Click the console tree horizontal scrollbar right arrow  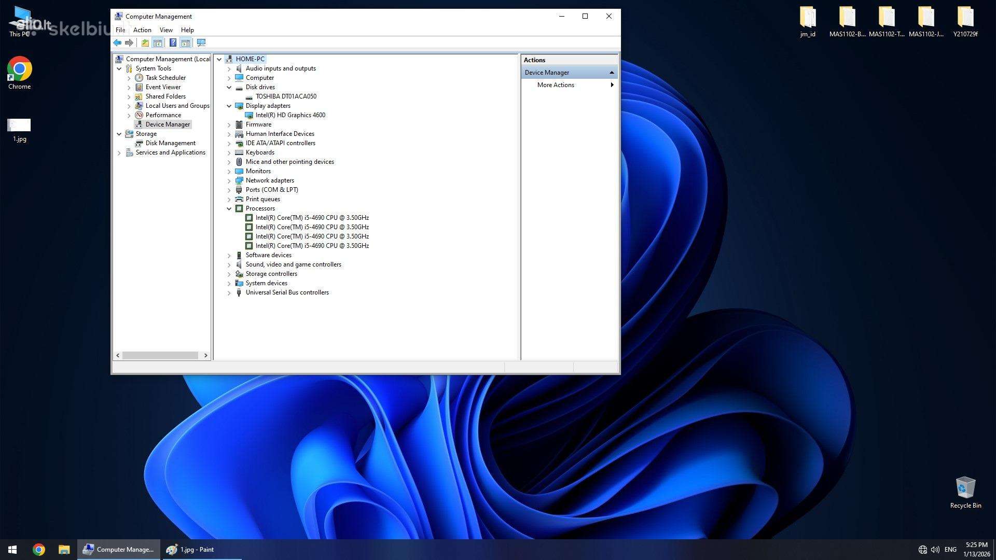[206, 355]
